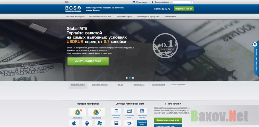This screenshot has width=259, height=127.
Task: Click the registration card icon
Action: click(x=134, y=2)
